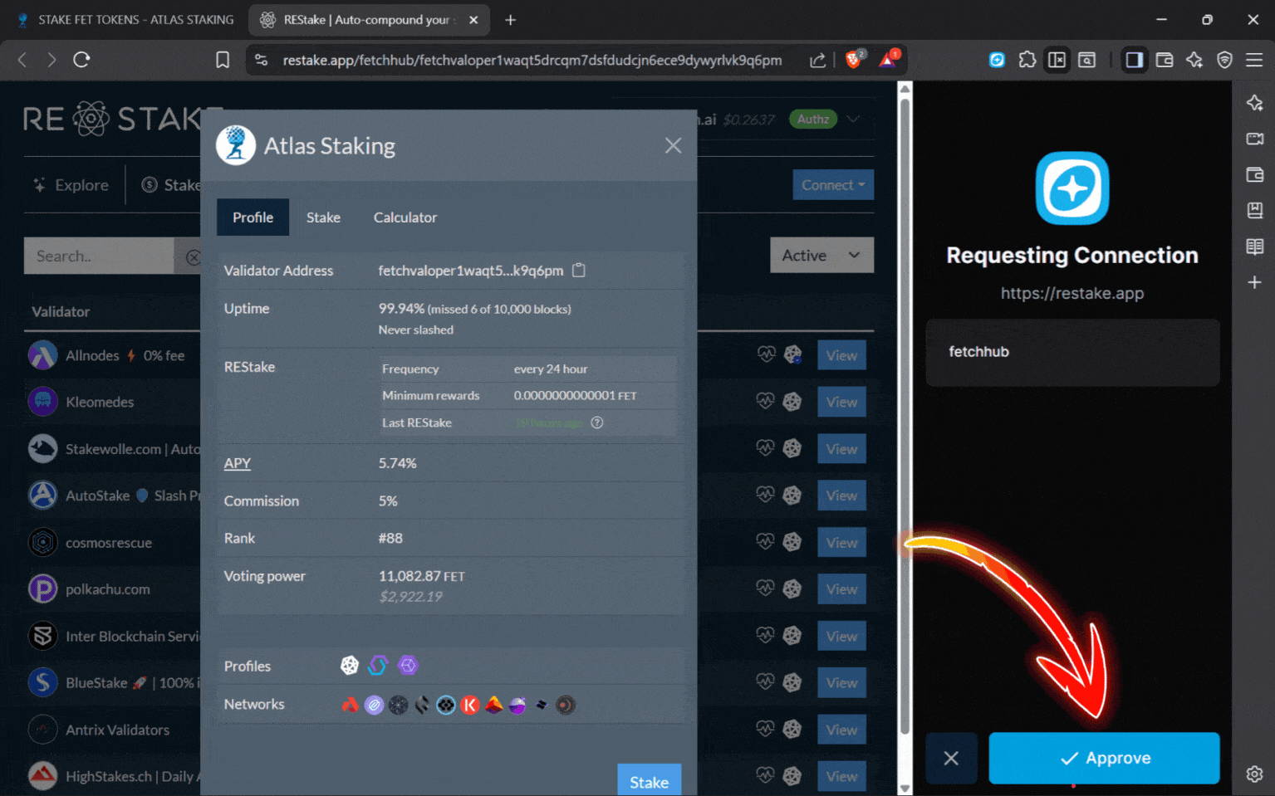The image size is (1275, 796).
Task: Approve the fetchhub connection request
Action: (x=1103, y=758)
